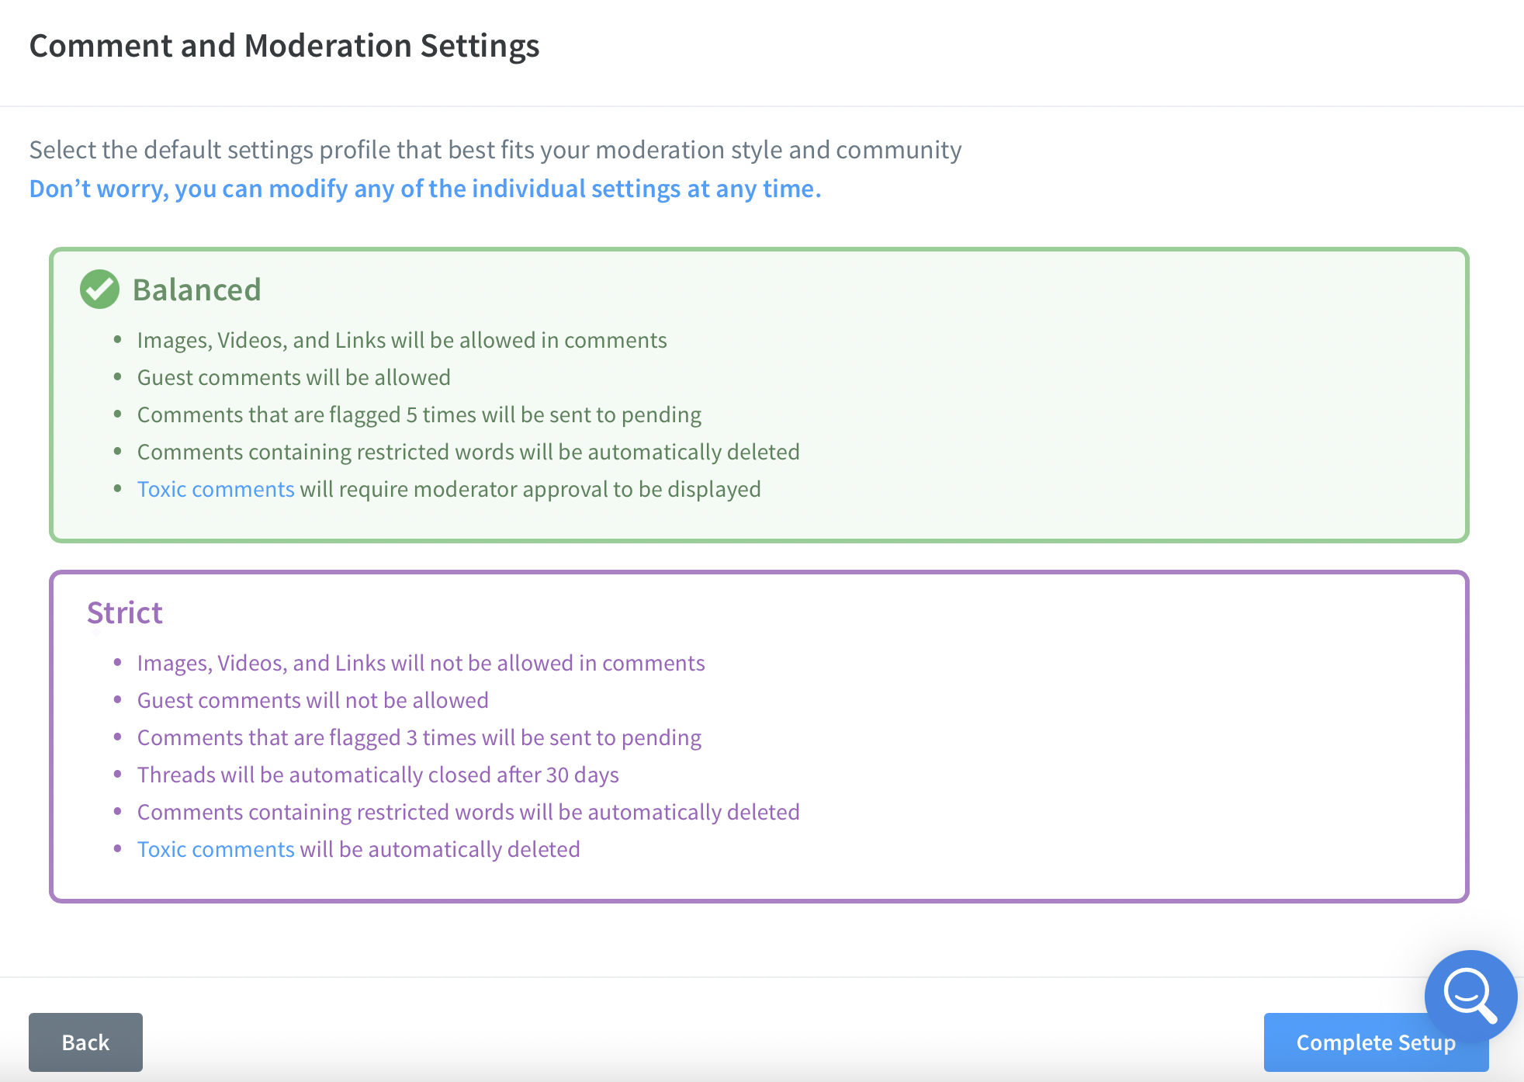Screen dimensions: 1524x1082
Task: Choose the Strict moderation profile title
Action: (x=125, y=612)
